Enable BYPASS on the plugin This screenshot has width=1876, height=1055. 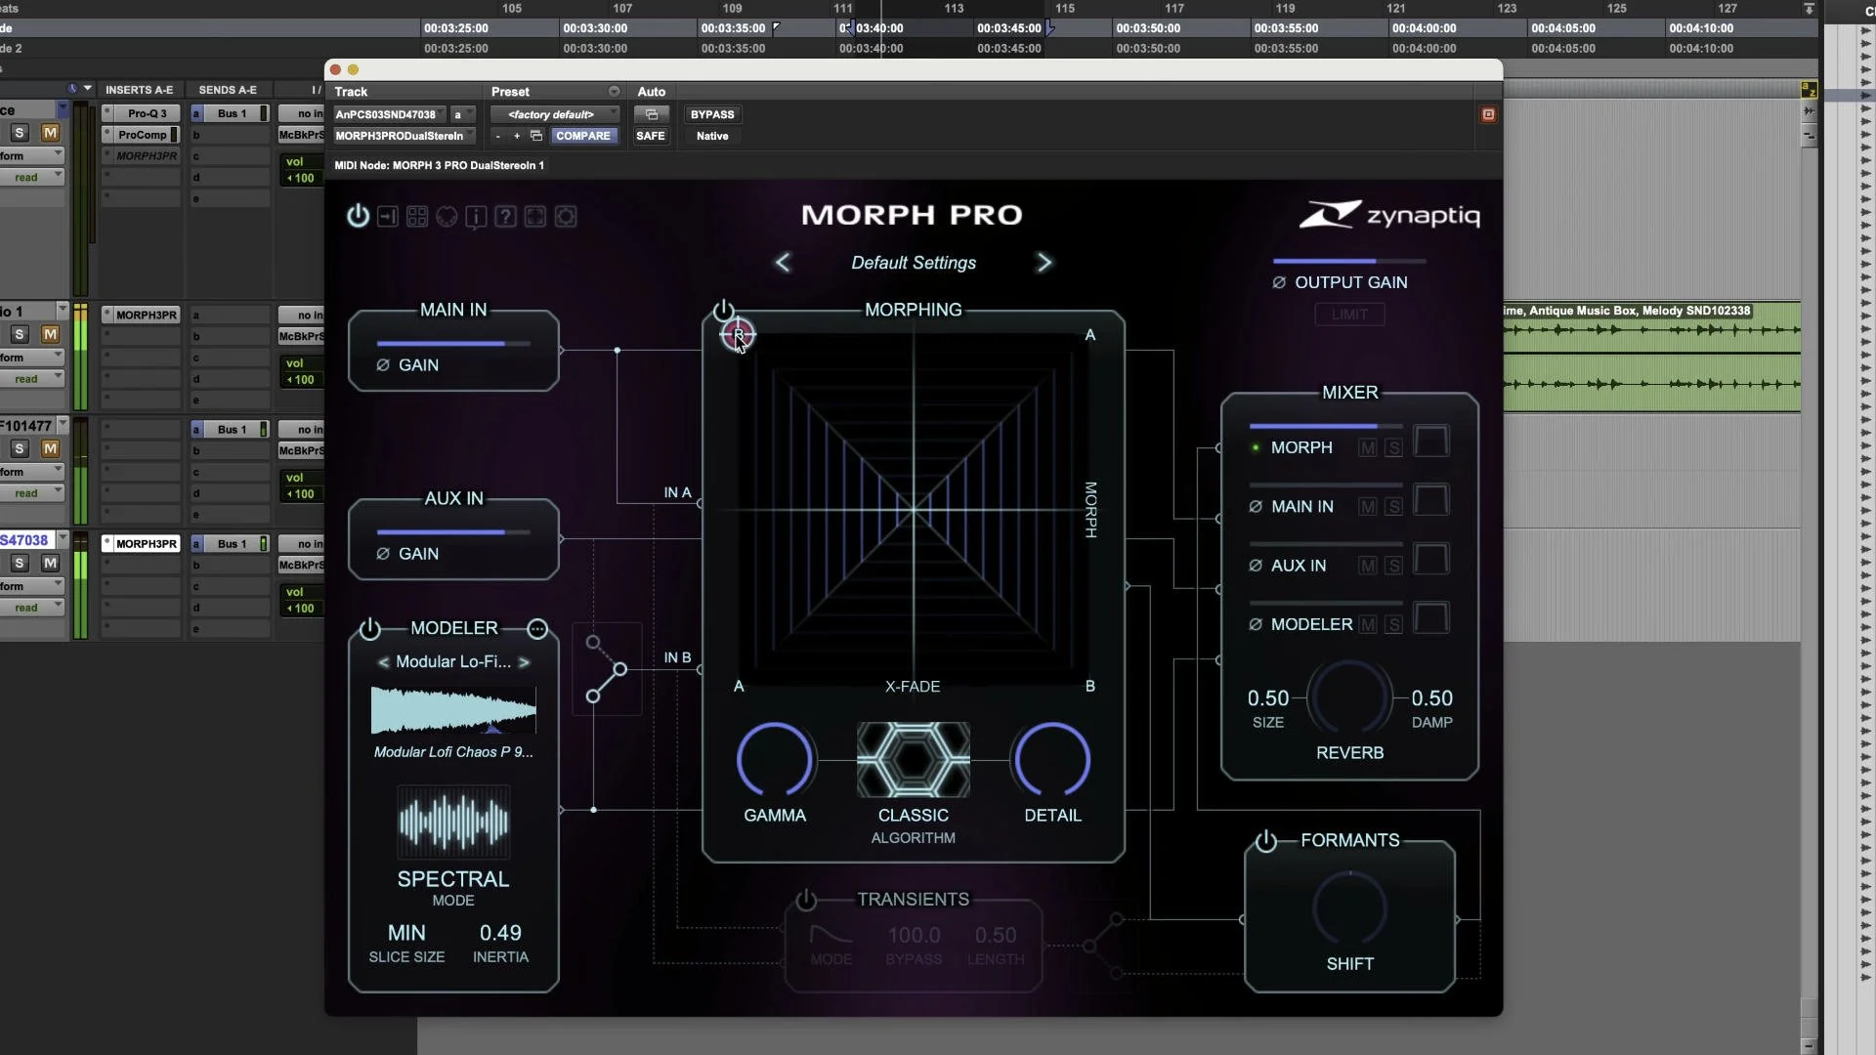tap(712, 114)
